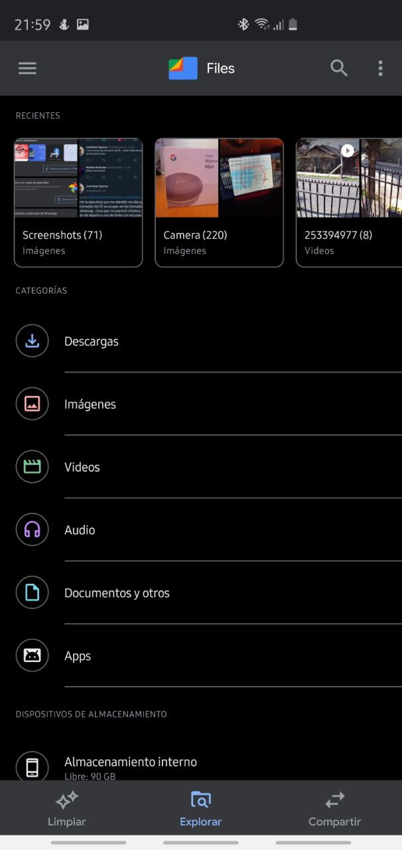Open the Documentos y otros label

[117, 593]
